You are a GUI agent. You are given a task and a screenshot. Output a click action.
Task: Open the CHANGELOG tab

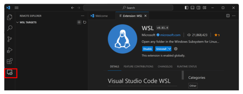pos(165,66)
